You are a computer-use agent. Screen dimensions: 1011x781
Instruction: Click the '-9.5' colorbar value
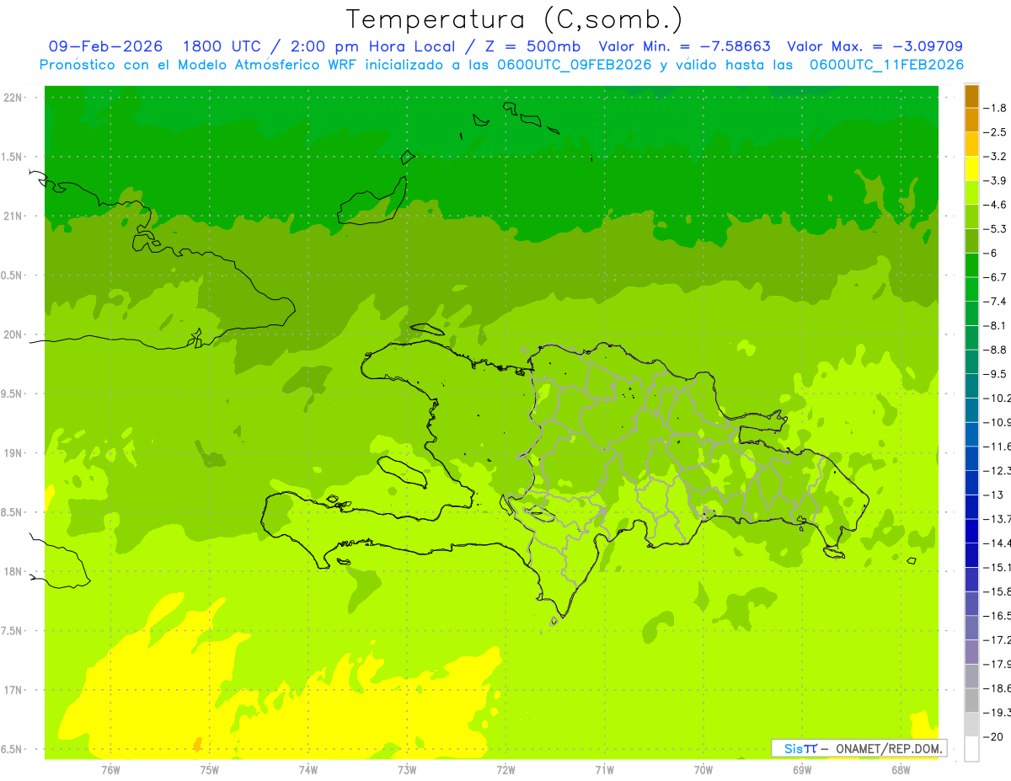tap(995, 373)
